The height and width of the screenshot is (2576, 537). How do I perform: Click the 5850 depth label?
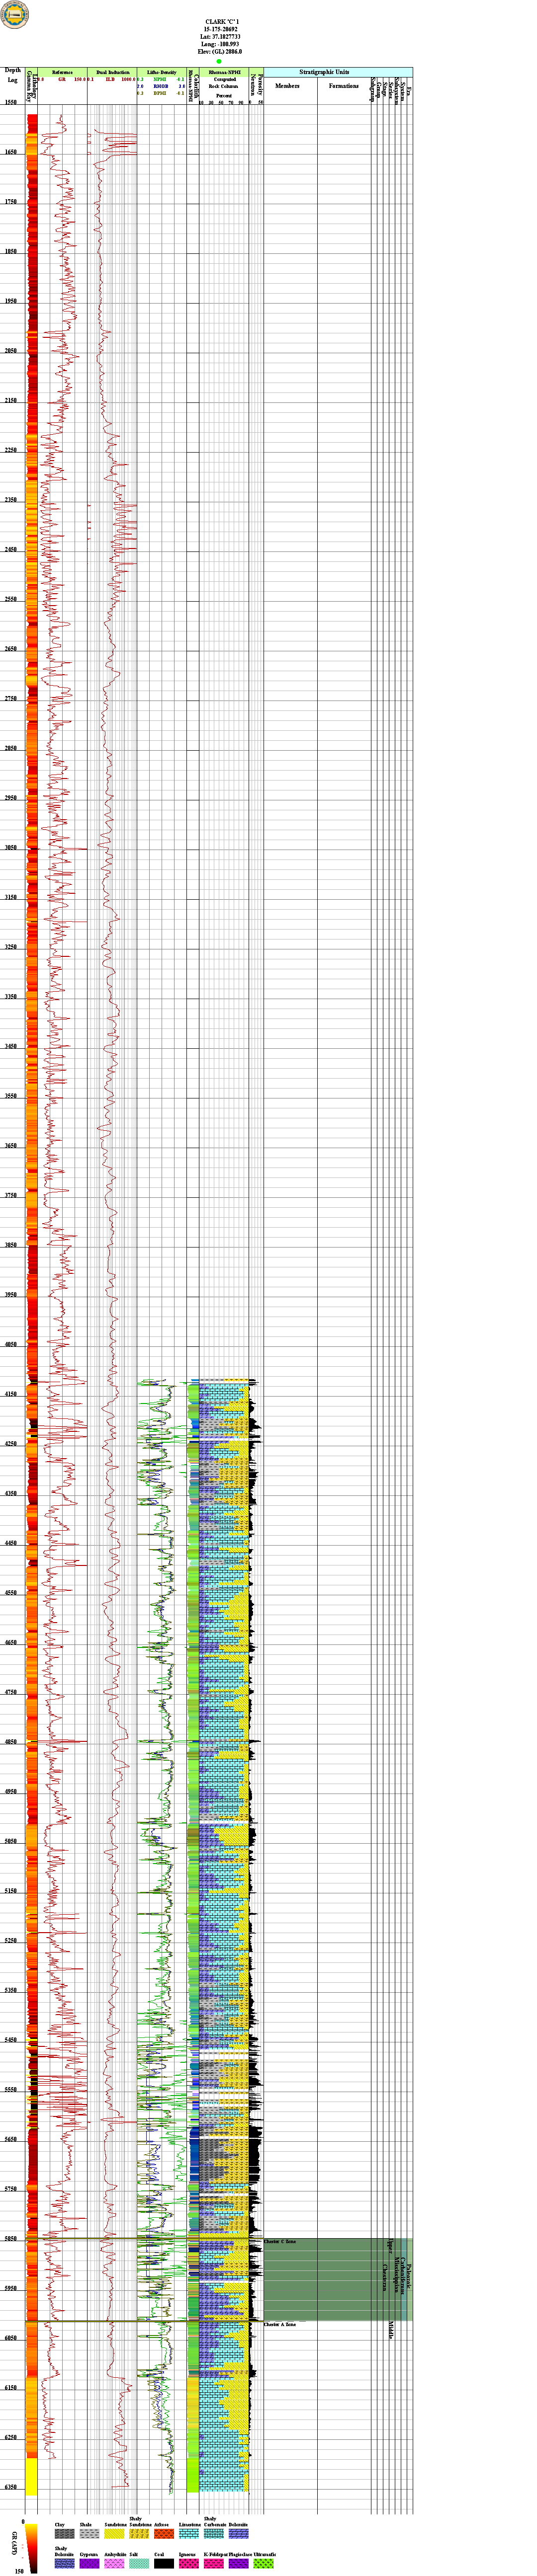coord(10,2239)
